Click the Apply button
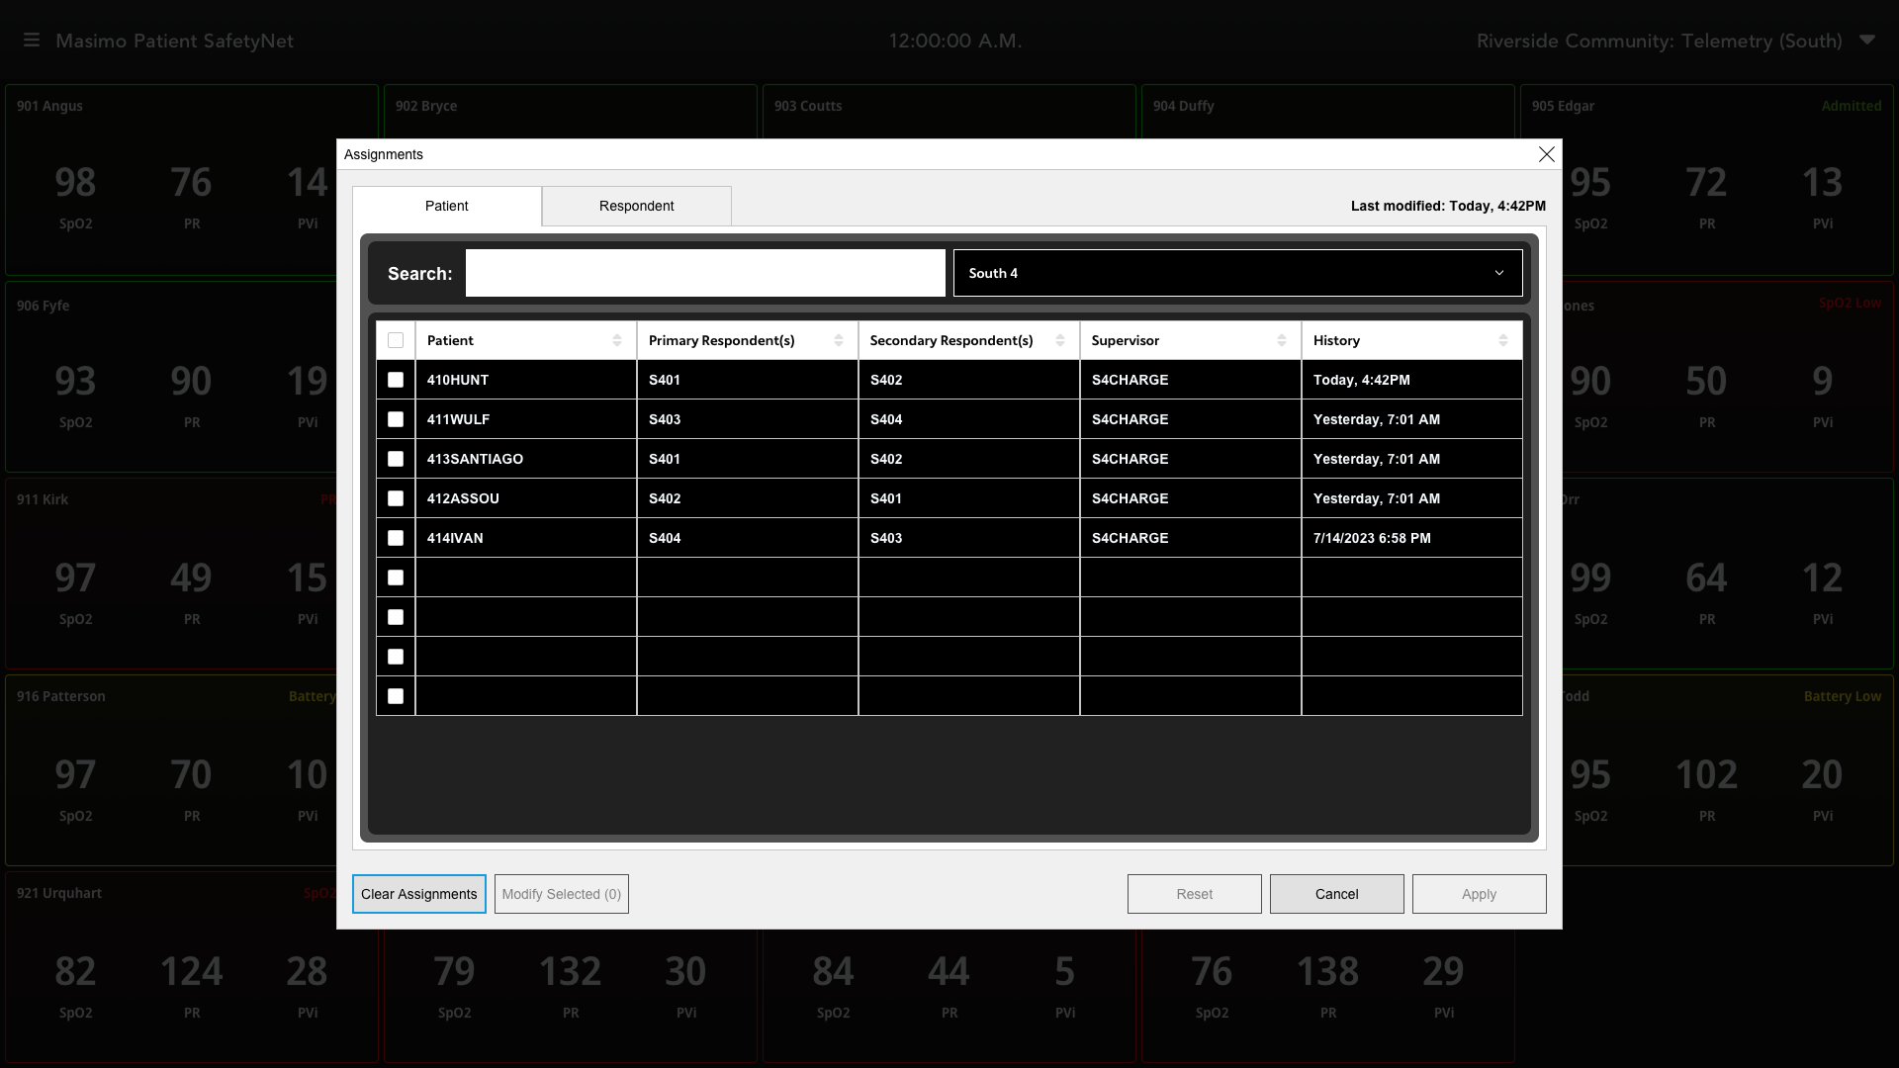This screenshot has width=1899, height=1068. [x=1479, y=894]
